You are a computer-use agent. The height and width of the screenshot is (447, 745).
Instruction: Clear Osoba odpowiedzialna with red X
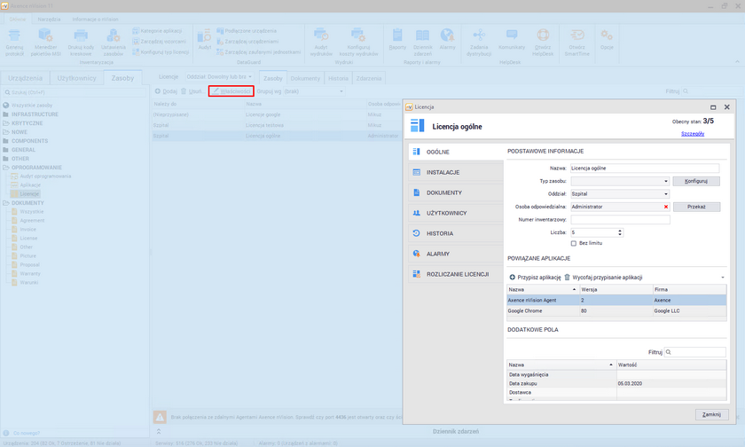click(x=665, y=206)
